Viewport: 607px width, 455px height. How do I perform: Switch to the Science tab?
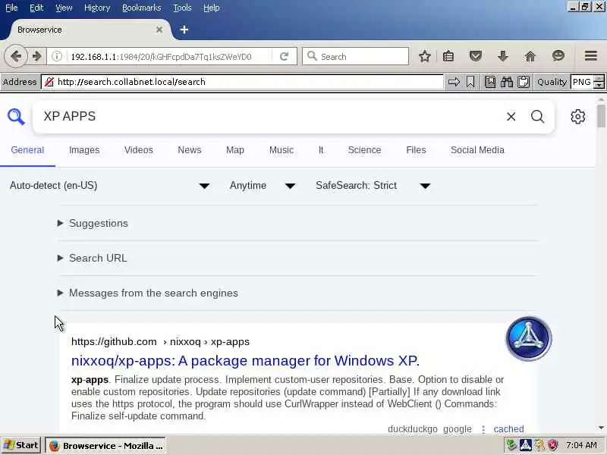pyautogui.click(x=364, y=150)
